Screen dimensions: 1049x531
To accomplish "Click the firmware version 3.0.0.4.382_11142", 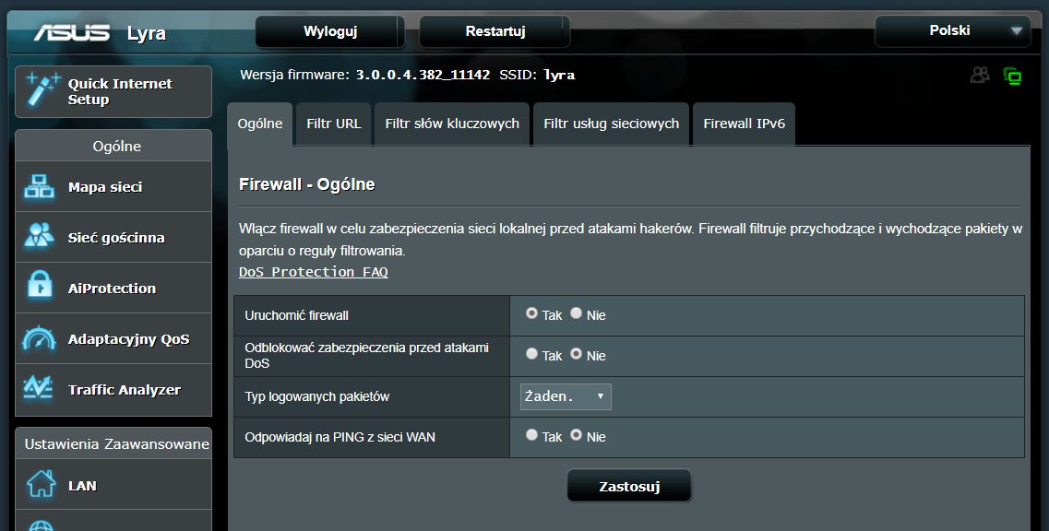I will point(423,75).
